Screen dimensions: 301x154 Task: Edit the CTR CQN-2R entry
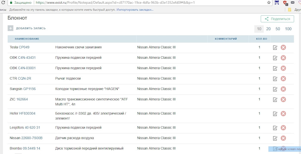(275, 79)
